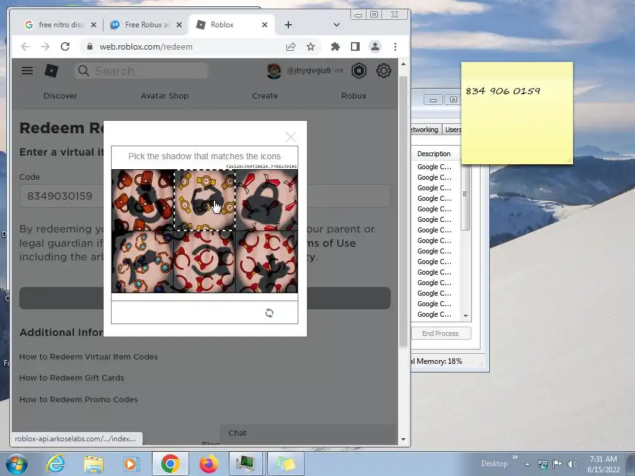Image resolution: width=635 pixels, height=476 pixels.
Task: Open the Chat panel bar
Action: coord(308,433)
